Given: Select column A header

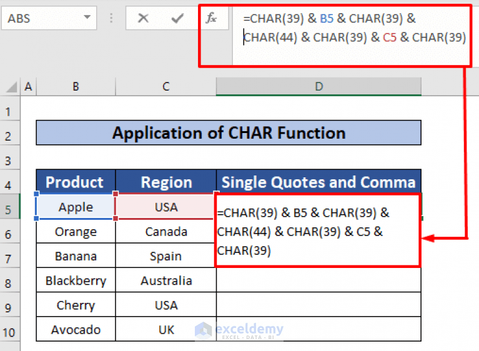Looking at the screenshot, I should pyautogui.click(x=28, y=87).
